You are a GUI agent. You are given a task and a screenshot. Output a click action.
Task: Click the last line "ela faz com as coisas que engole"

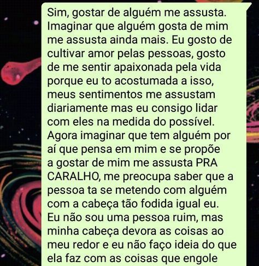click(132, 258)
